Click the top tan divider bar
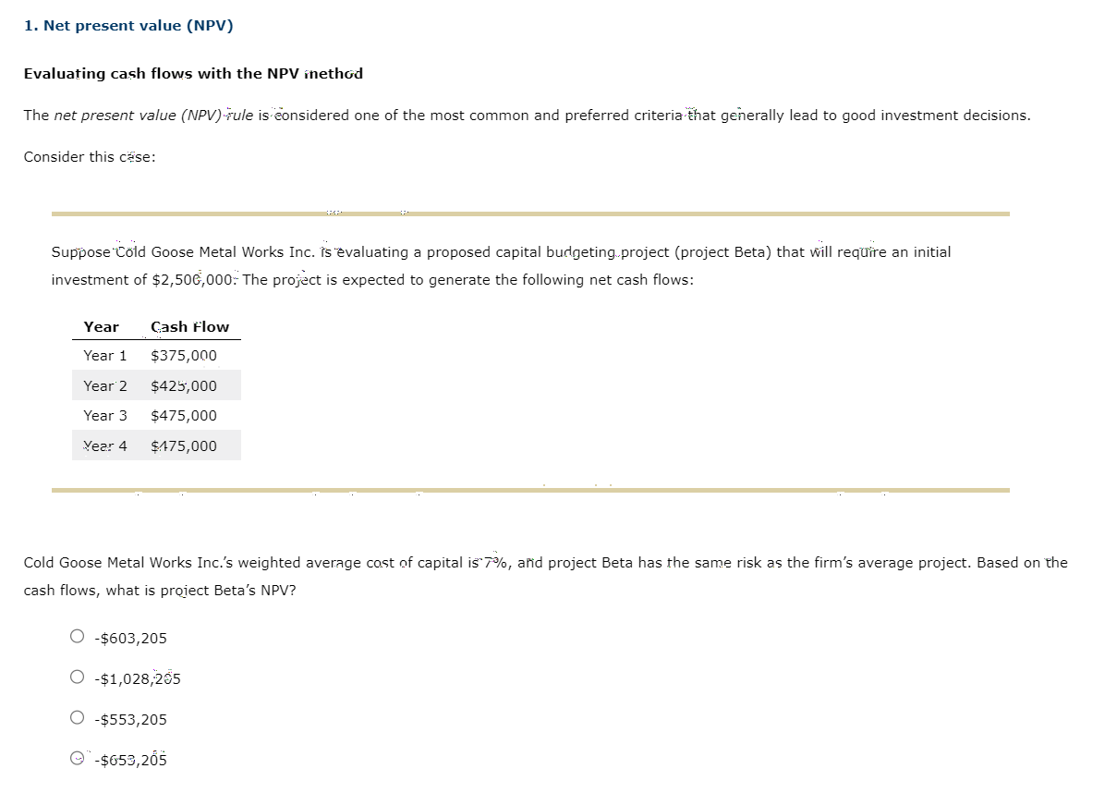1105x793 pixels. pyautogui.click(x=531, y=213)
